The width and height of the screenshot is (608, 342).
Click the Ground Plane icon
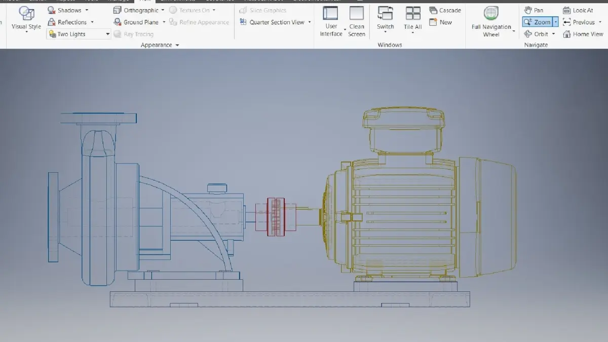pyautogui.click(x=118, y=22)
